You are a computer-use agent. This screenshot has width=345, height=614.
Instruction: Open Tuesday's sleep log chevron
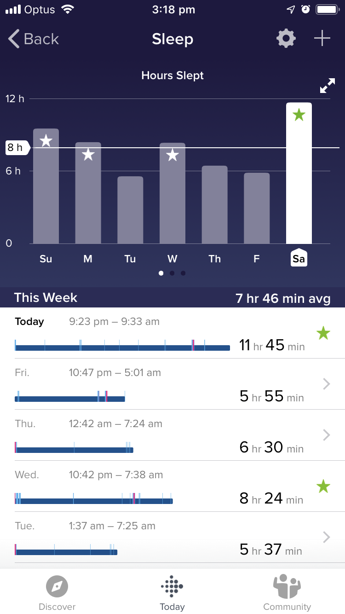coord(326,537)
